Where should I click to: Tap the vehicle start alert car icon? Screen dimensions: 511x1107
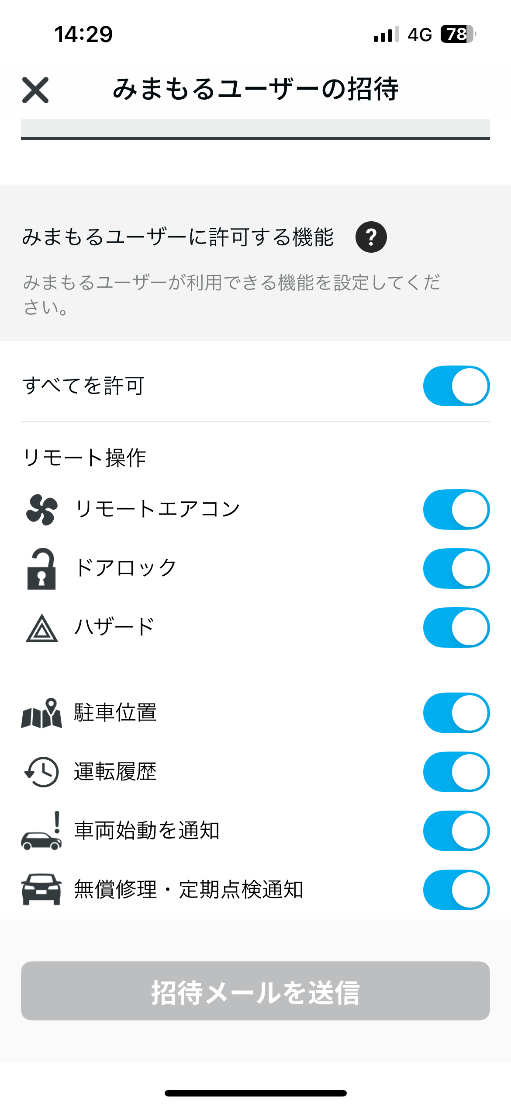[x=41, y=831]
